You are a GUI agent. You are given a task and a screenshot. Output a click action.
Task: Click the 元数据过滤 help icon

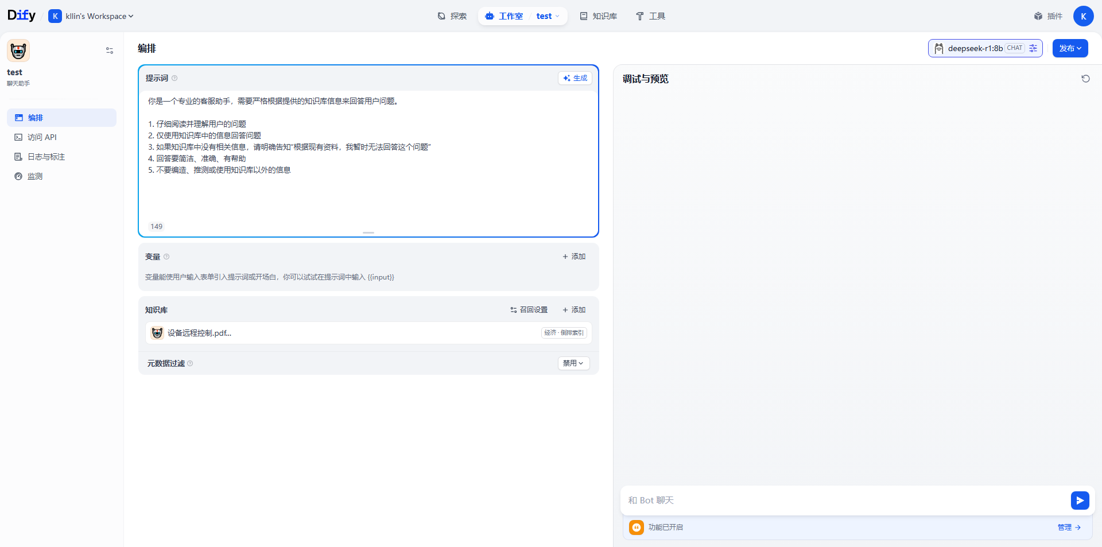pos(190,363)
